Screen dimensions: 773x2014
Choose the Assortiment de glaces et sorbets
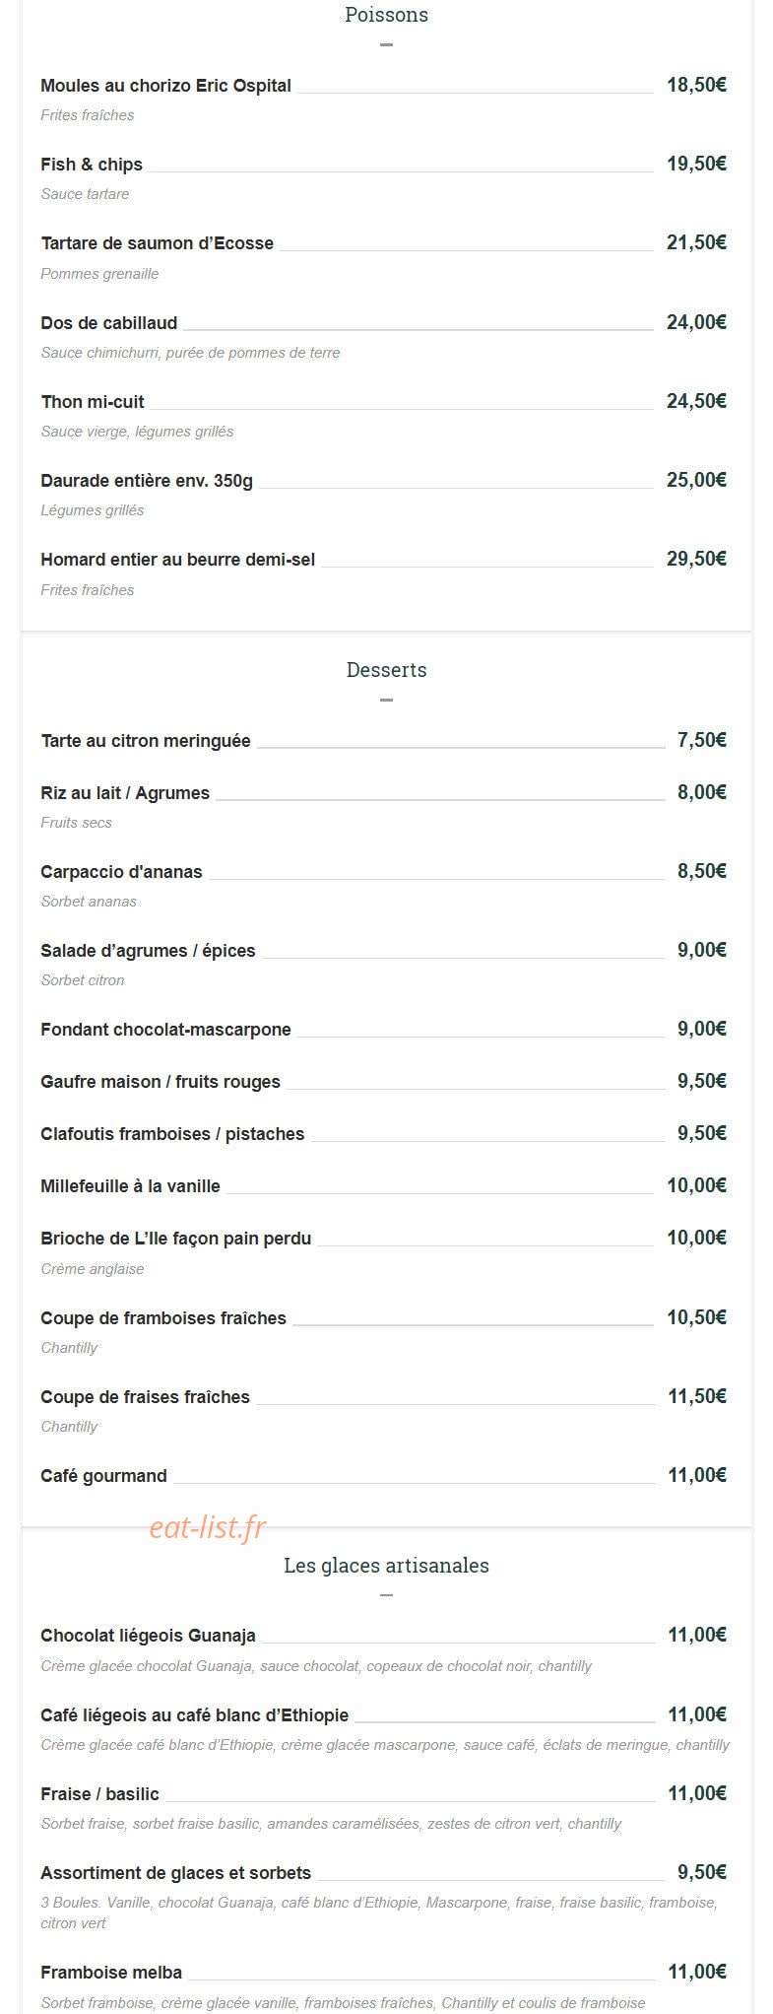point(175,1873)
